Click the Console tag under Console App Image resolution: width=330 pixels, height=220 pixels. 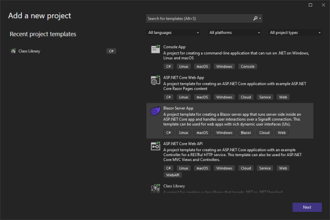(x=247, y=67)
